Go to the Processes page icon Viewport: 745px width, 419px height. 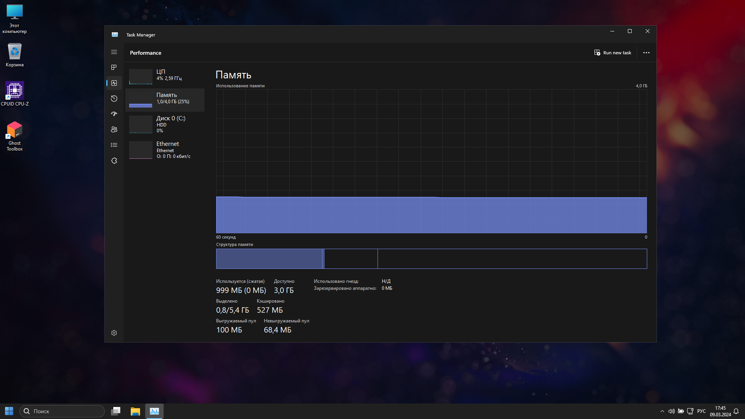click(x=114, y=68)
